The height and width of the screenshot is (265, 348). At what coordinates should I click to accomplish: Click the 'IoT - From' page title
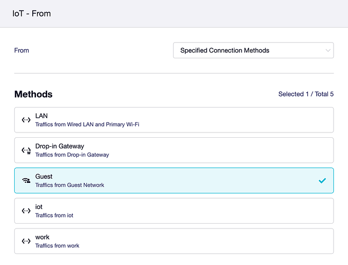[x=32, y=13]
